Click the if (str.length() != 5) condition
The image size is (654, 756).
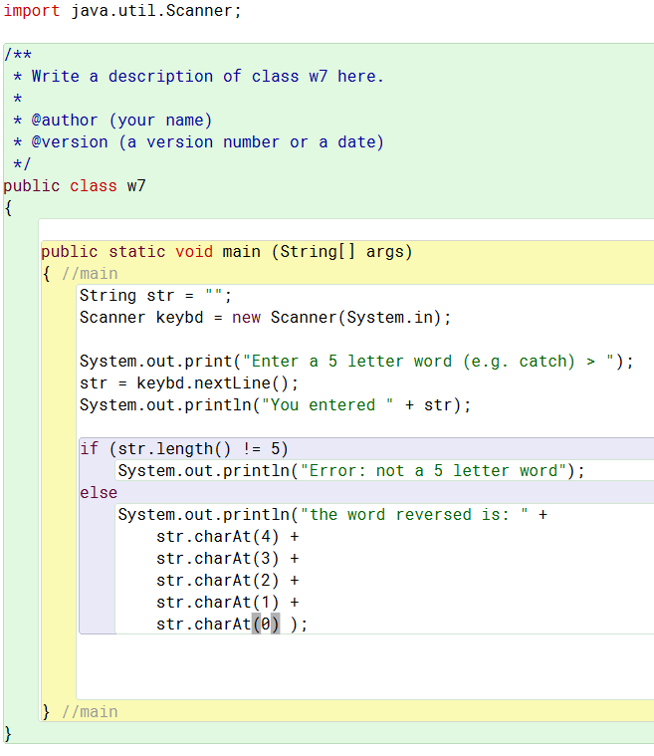[x=184, y=449]
